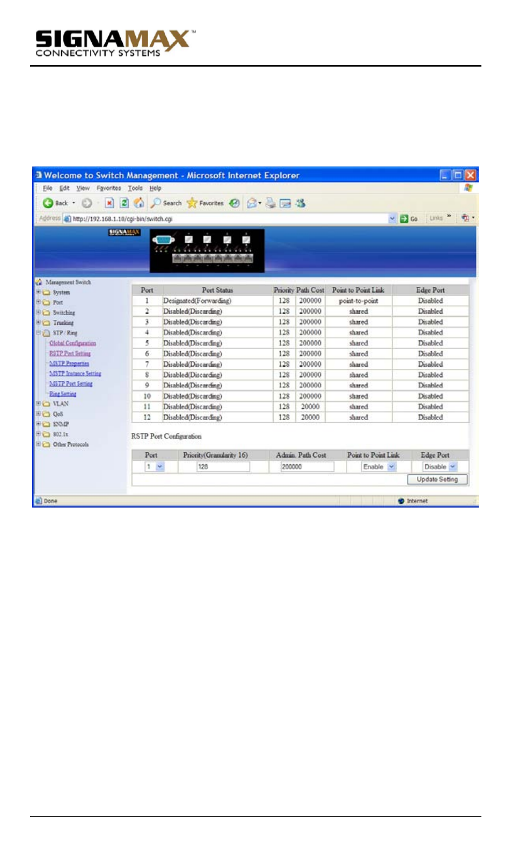Click the Port Status column header

coord(217,290)
